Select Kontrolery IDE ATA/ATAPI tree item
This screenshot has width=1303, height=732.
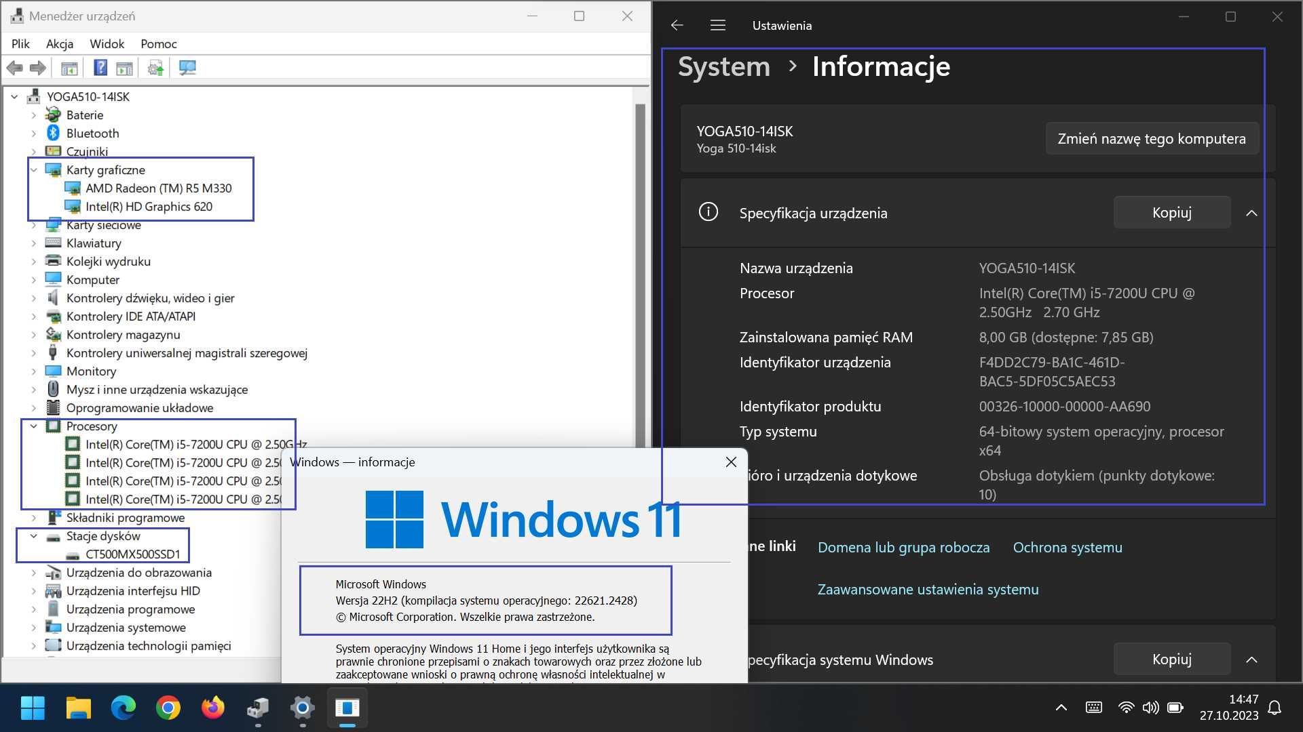coord(130,316)
